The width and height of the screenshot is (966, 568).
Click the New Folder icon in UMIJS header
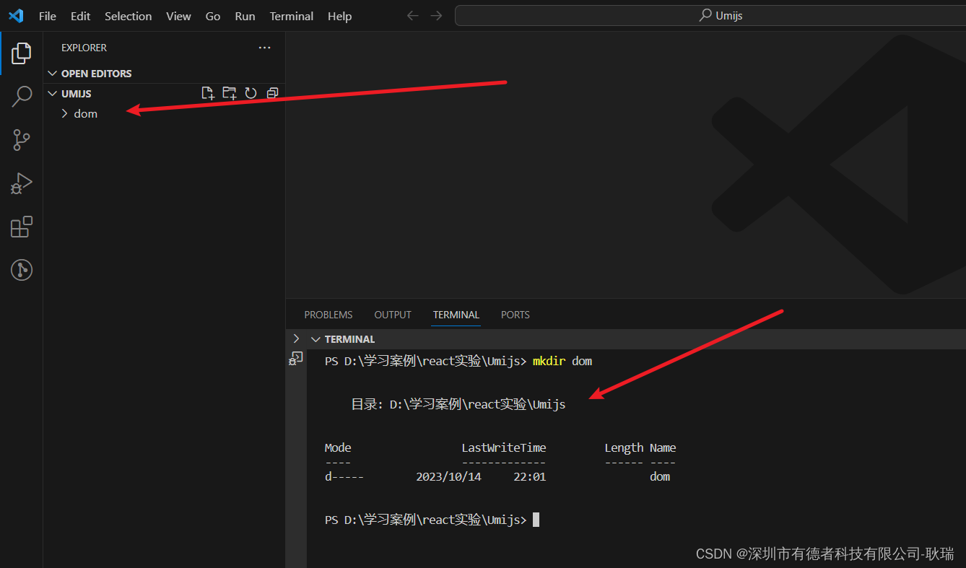[x=230, y=93]
